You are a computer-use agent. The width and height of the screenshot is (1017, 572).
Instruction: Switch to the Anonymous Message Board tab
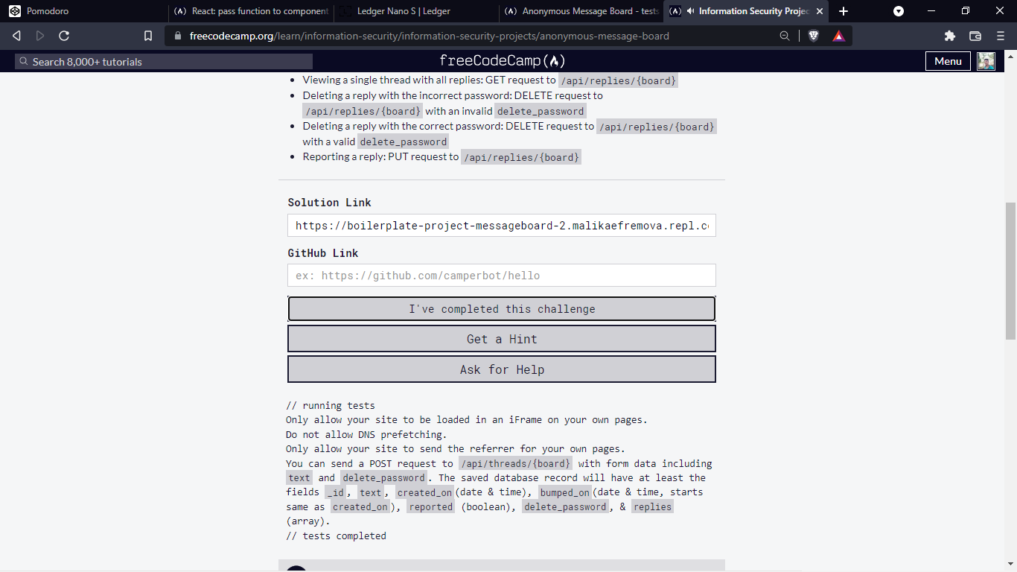(x=581, y=11)
